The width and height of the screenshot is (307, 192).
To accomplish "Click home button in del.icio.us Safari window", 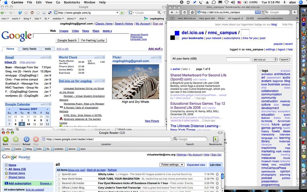I will (192, 12).
